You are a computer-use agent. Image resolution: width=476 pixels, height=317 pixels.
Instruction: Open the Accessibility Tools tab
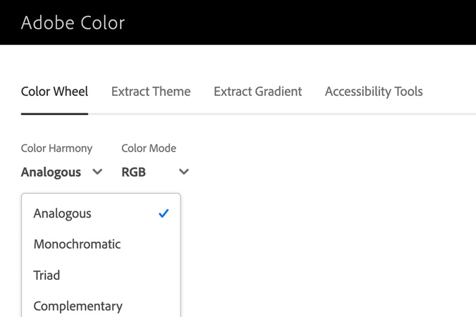coord(374,92)
